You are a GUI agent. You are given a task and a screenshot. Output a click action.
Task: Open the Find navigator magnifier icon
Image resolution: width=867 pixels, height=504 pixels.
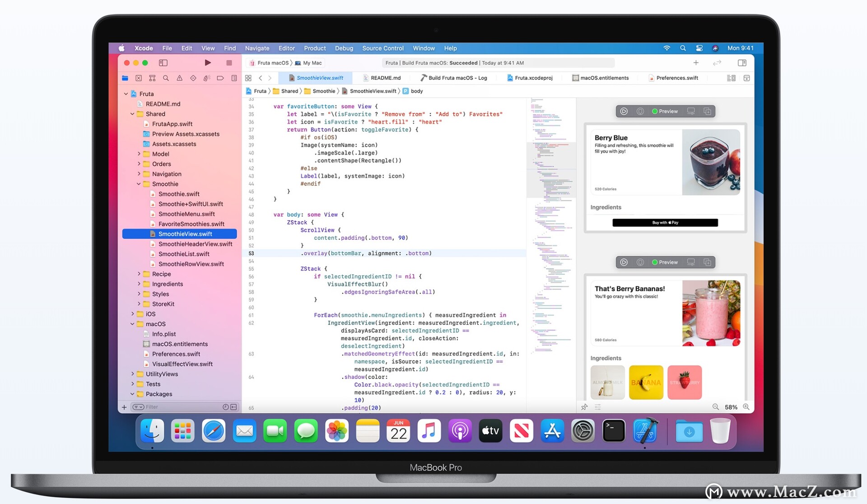click(166, 78)
